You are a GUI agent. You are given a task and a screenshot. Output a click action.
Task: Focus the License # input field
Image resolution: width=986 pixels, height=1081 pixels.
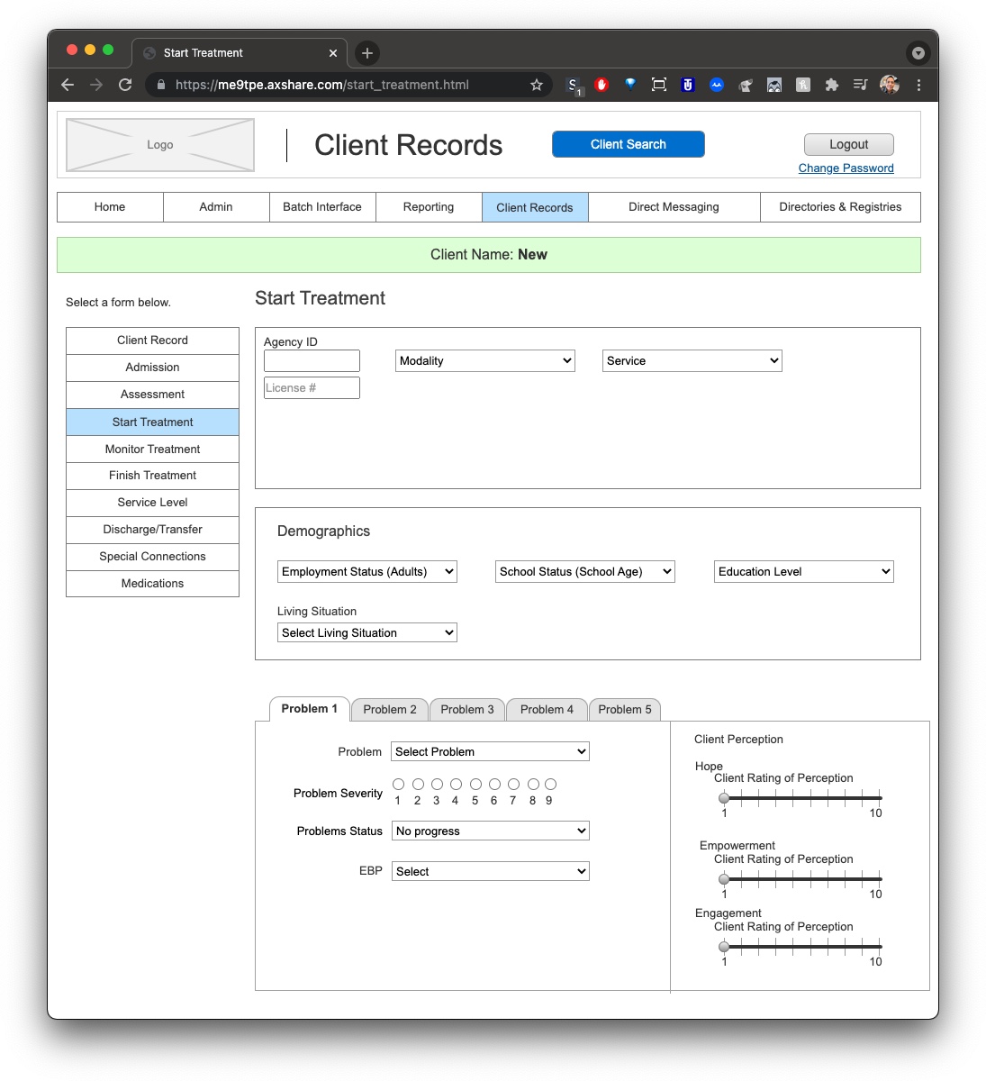coord(312,388)
